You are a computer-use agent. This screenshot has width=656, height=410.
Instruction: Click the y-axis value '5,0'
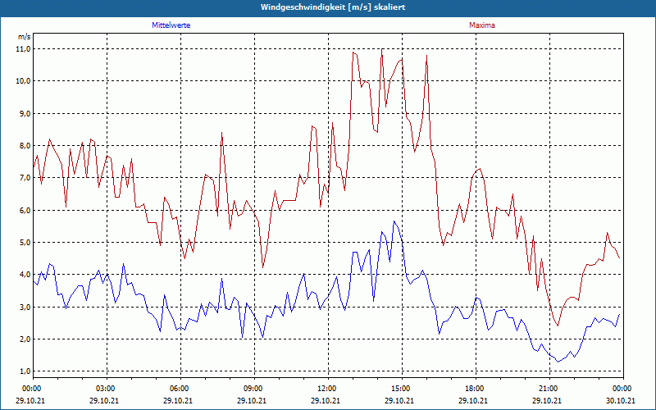click(25, 242)
